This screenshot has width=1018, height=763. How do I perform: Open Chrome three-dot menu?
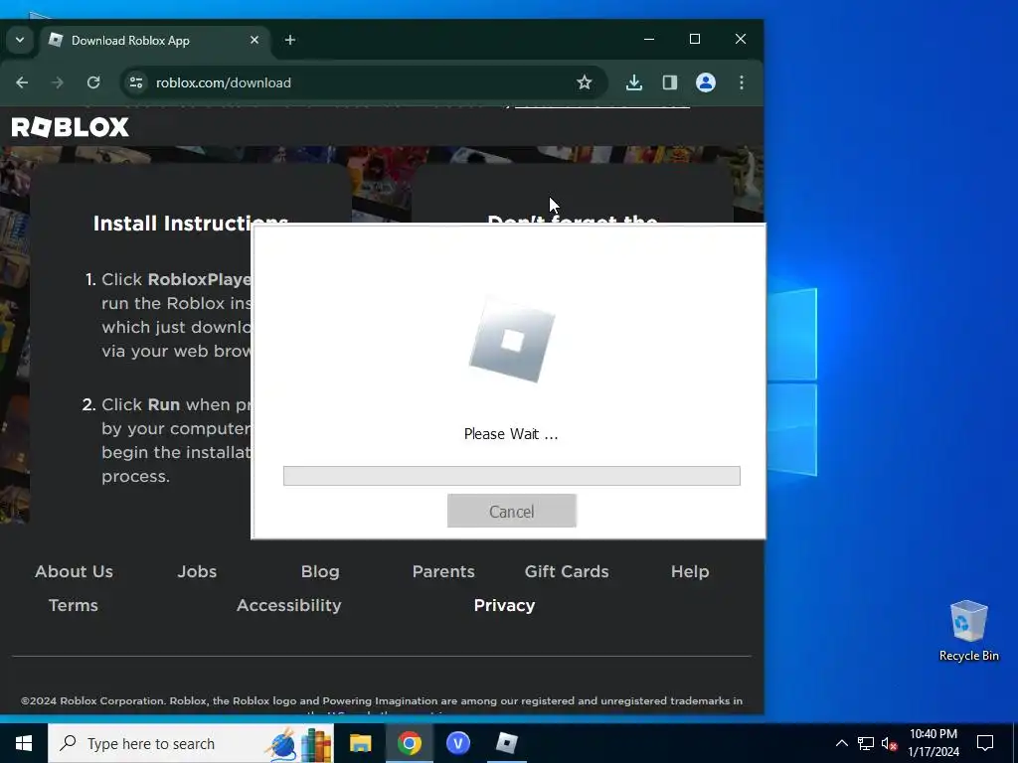coord(742,82)
